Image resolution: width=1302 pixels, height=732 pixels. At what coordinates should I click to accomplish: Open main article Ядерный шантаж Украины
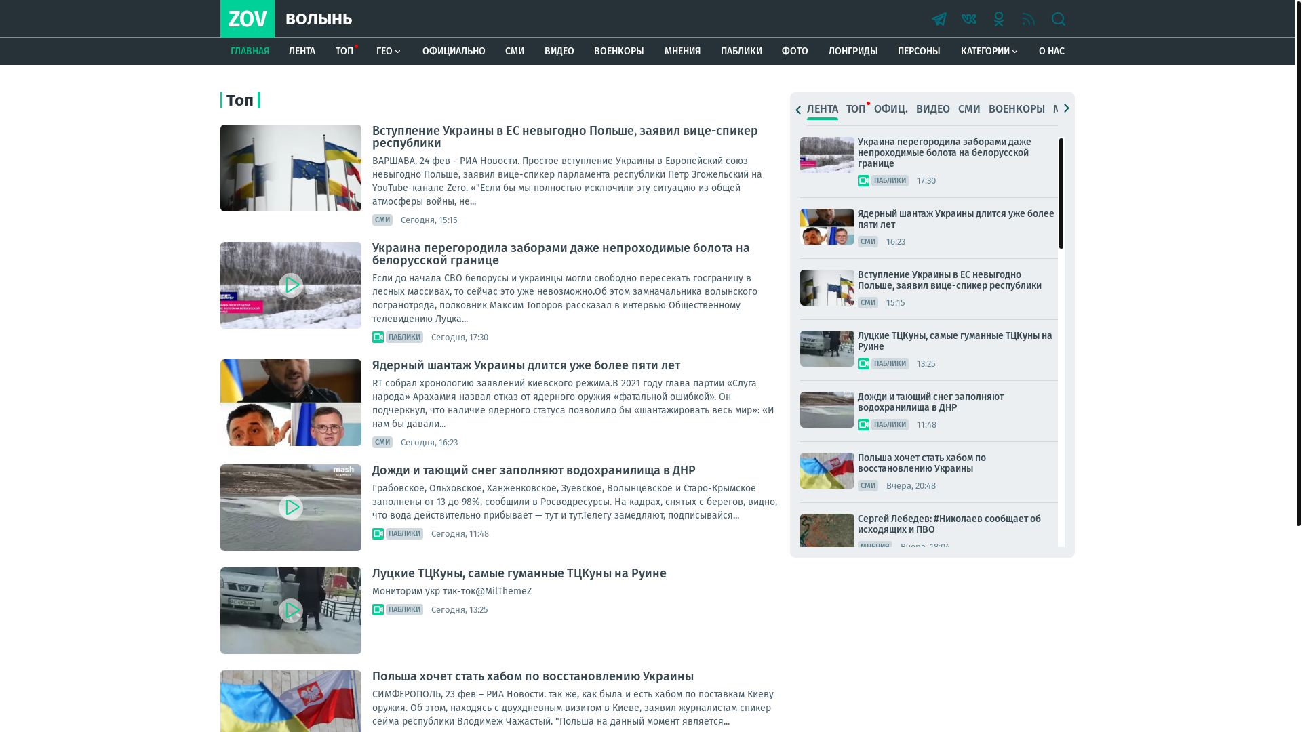[x=526, y=365]
